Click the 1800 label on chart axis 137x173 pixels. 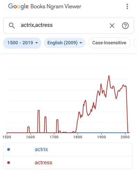[78, 137]
